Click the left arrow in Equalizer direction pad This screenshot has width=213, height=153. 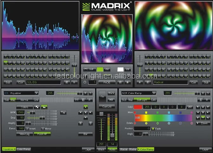(81, 112)
